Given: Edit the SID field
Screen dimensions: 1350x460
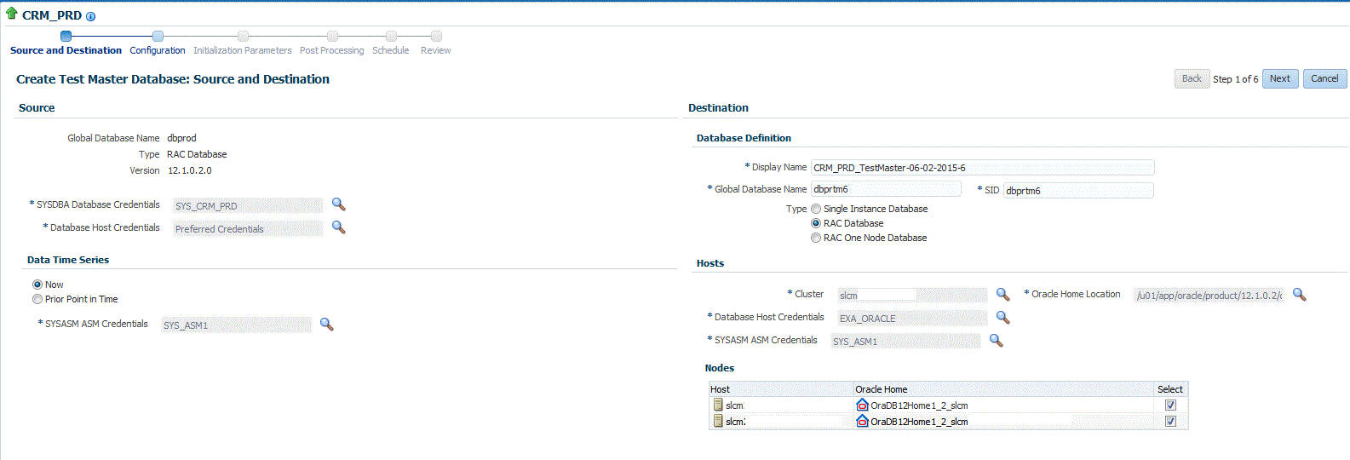Looking at the screenshot, I should click(x=1078, y=190).
